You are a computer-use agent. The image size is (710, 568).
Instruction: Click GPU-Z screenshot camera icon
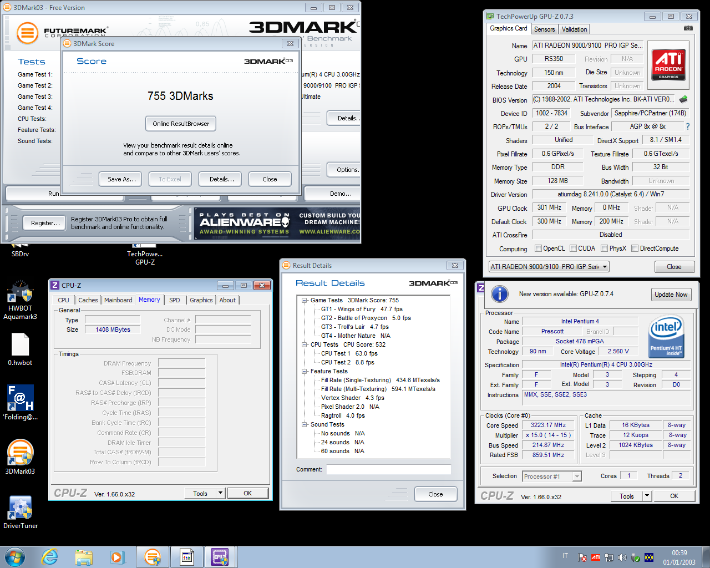click(x=688, y=28)
